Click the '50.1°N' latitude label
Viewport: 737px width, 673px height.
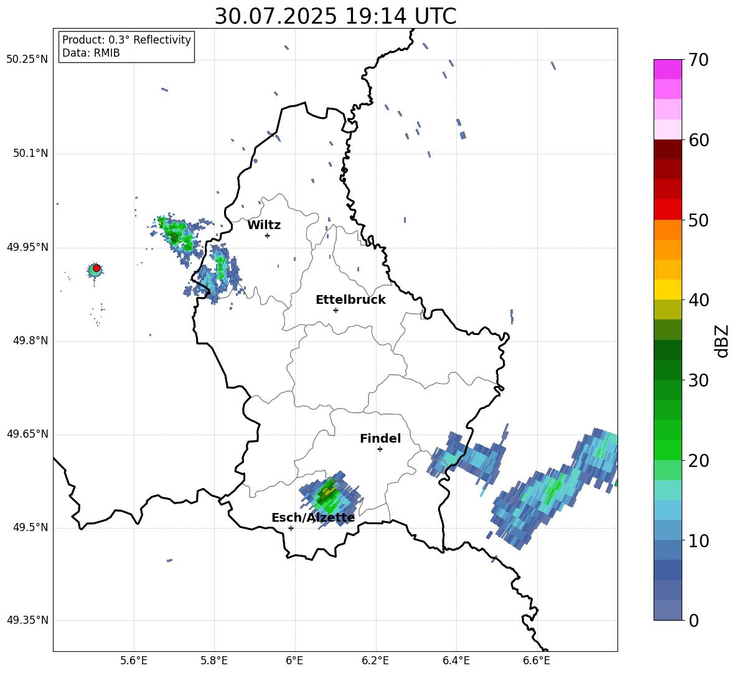click(x=31, y=153)
